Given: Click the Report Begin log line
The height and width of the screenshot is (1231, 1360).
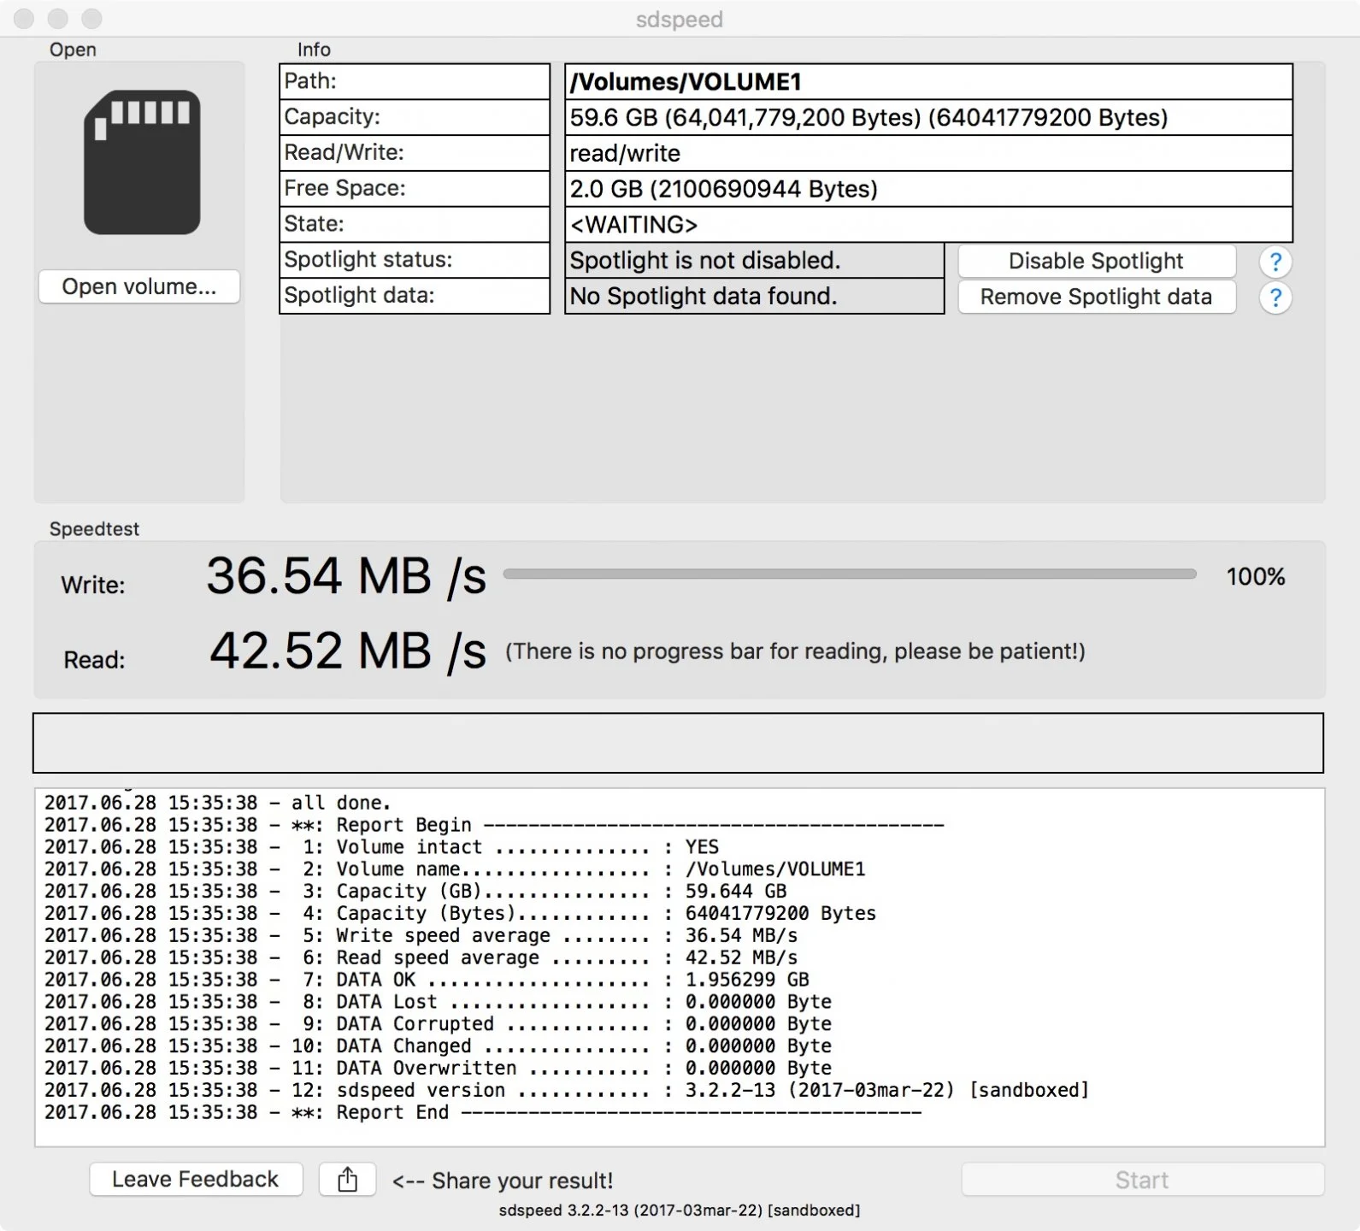Looking at the screenshot, I should click(x=494, y=825).
